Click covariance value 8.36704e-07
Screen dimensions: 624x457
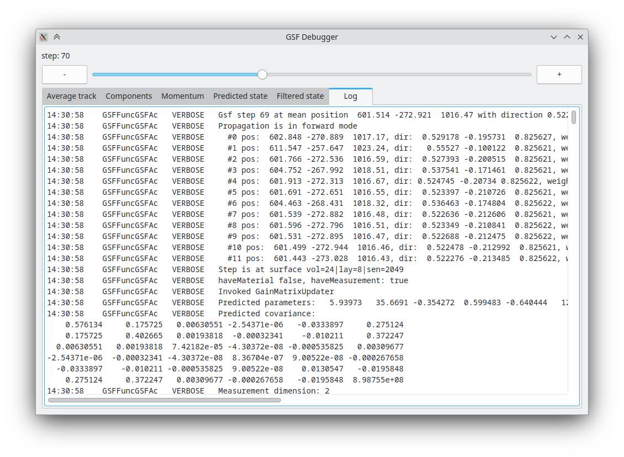pos(257,358)
